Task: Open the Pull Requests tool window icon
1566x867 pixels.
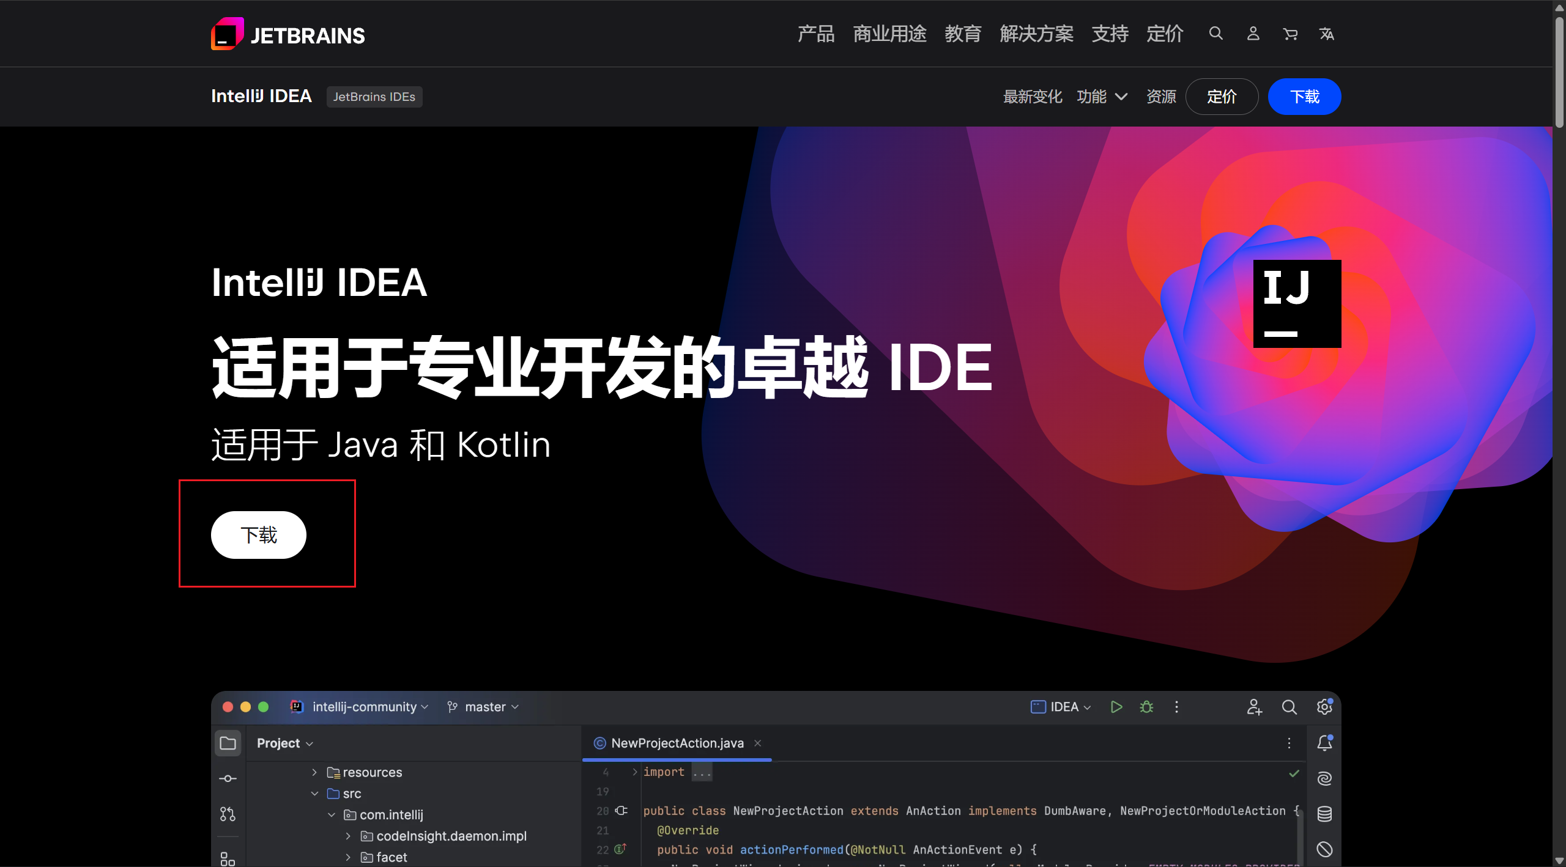Action: [228, 814]
